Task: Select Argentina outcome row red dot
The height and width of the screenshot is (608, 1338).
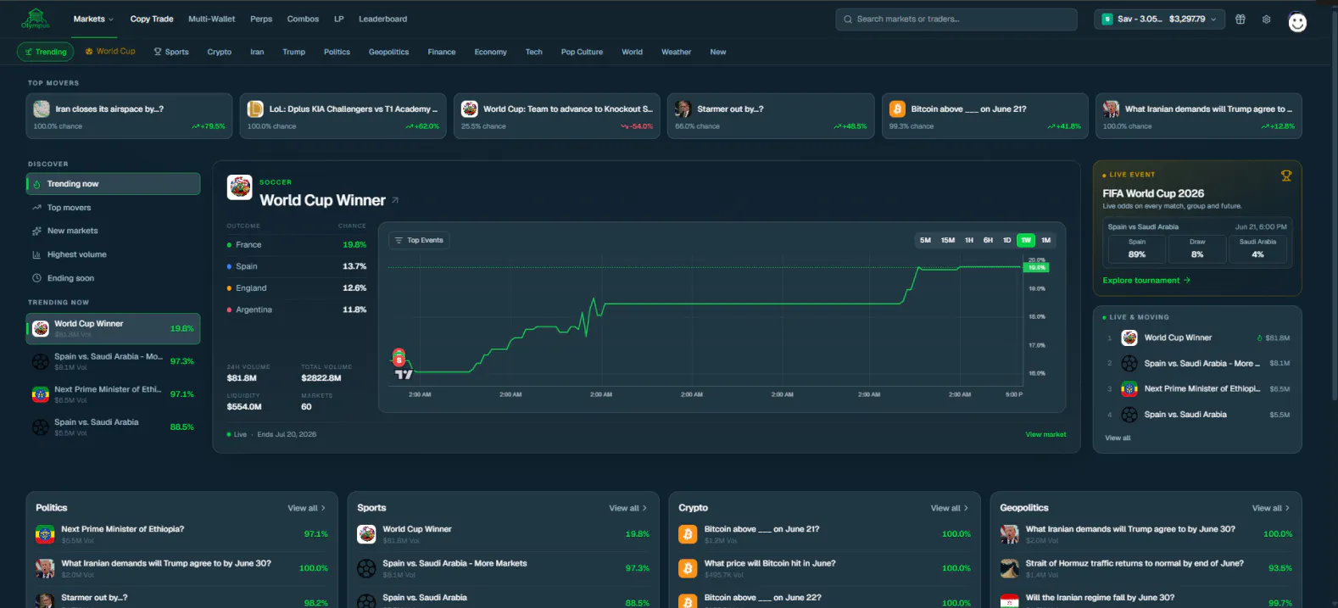Action: (x=229, y=310)
